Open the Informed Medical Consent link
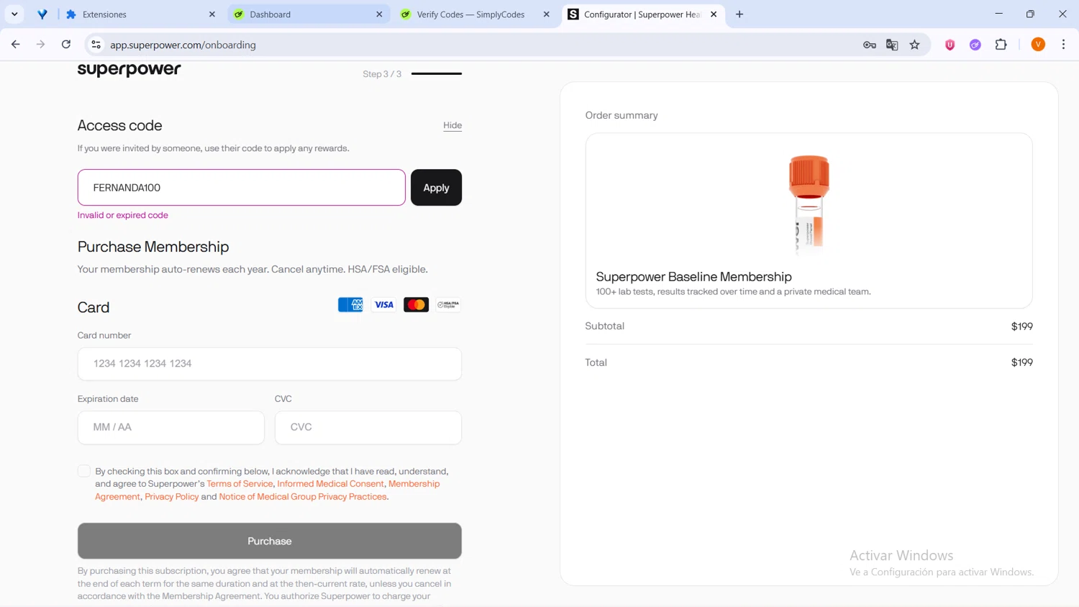 pos(330,484)
